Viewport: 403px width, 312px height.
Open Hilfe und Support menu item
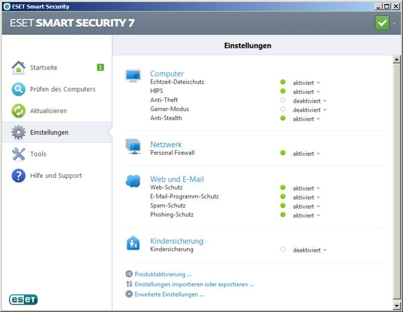(57, 175)
